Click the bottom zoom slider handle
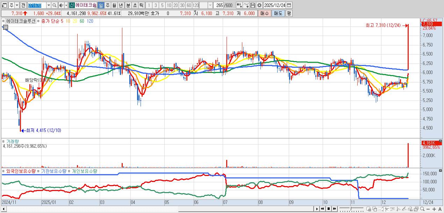444x213 pixels. (351, 209)
